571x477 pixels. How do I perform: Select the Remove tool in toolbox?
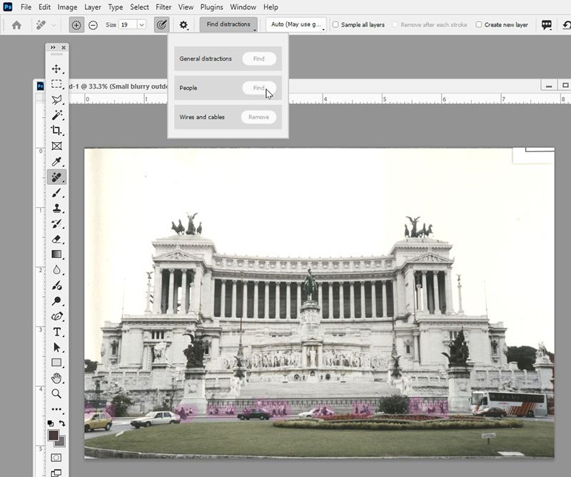tap(56, 177)
